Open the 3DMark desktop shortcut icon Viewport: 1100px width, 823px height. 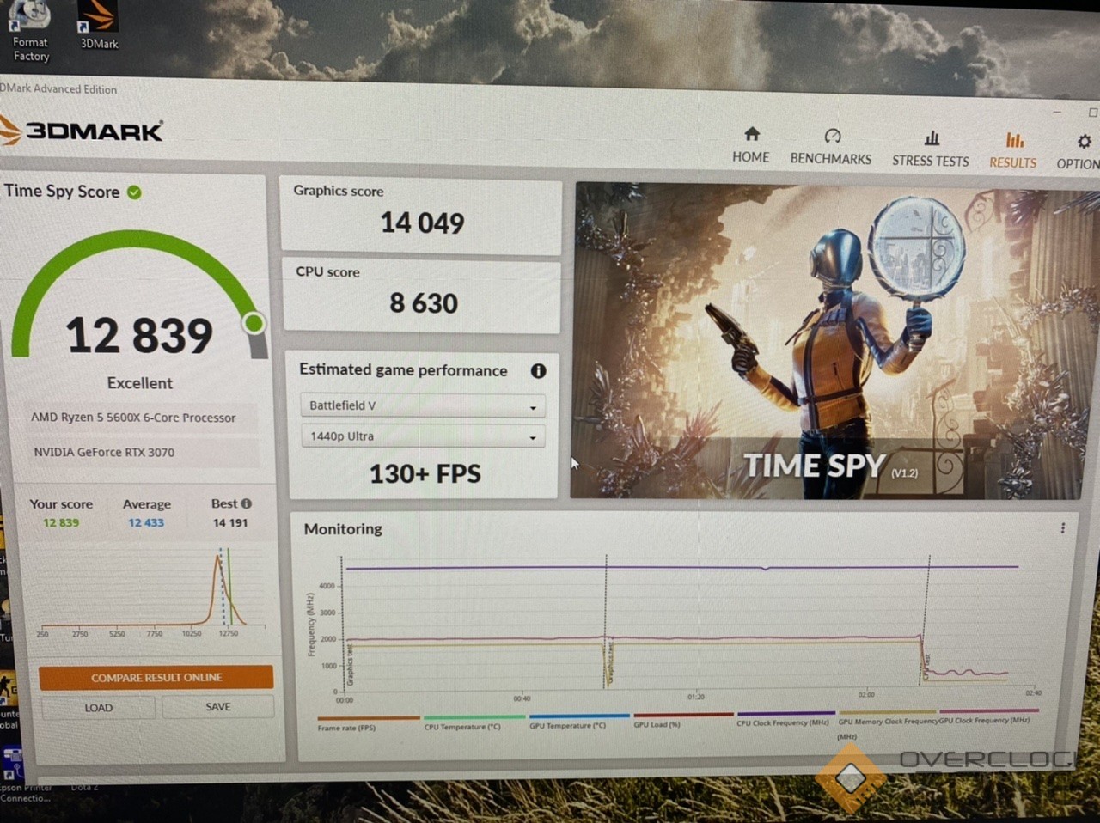pyautogui.click(x=98, y=26)
